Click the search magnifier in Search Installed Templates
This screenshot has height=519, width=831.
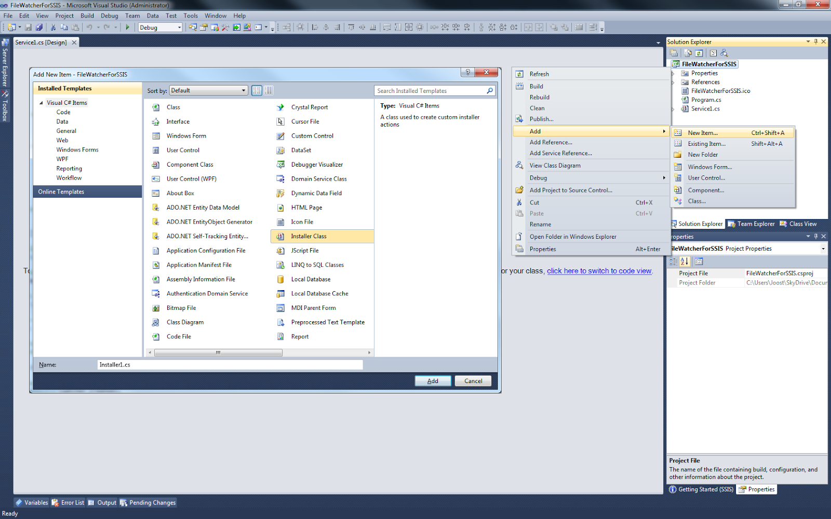tap(489, 91)
